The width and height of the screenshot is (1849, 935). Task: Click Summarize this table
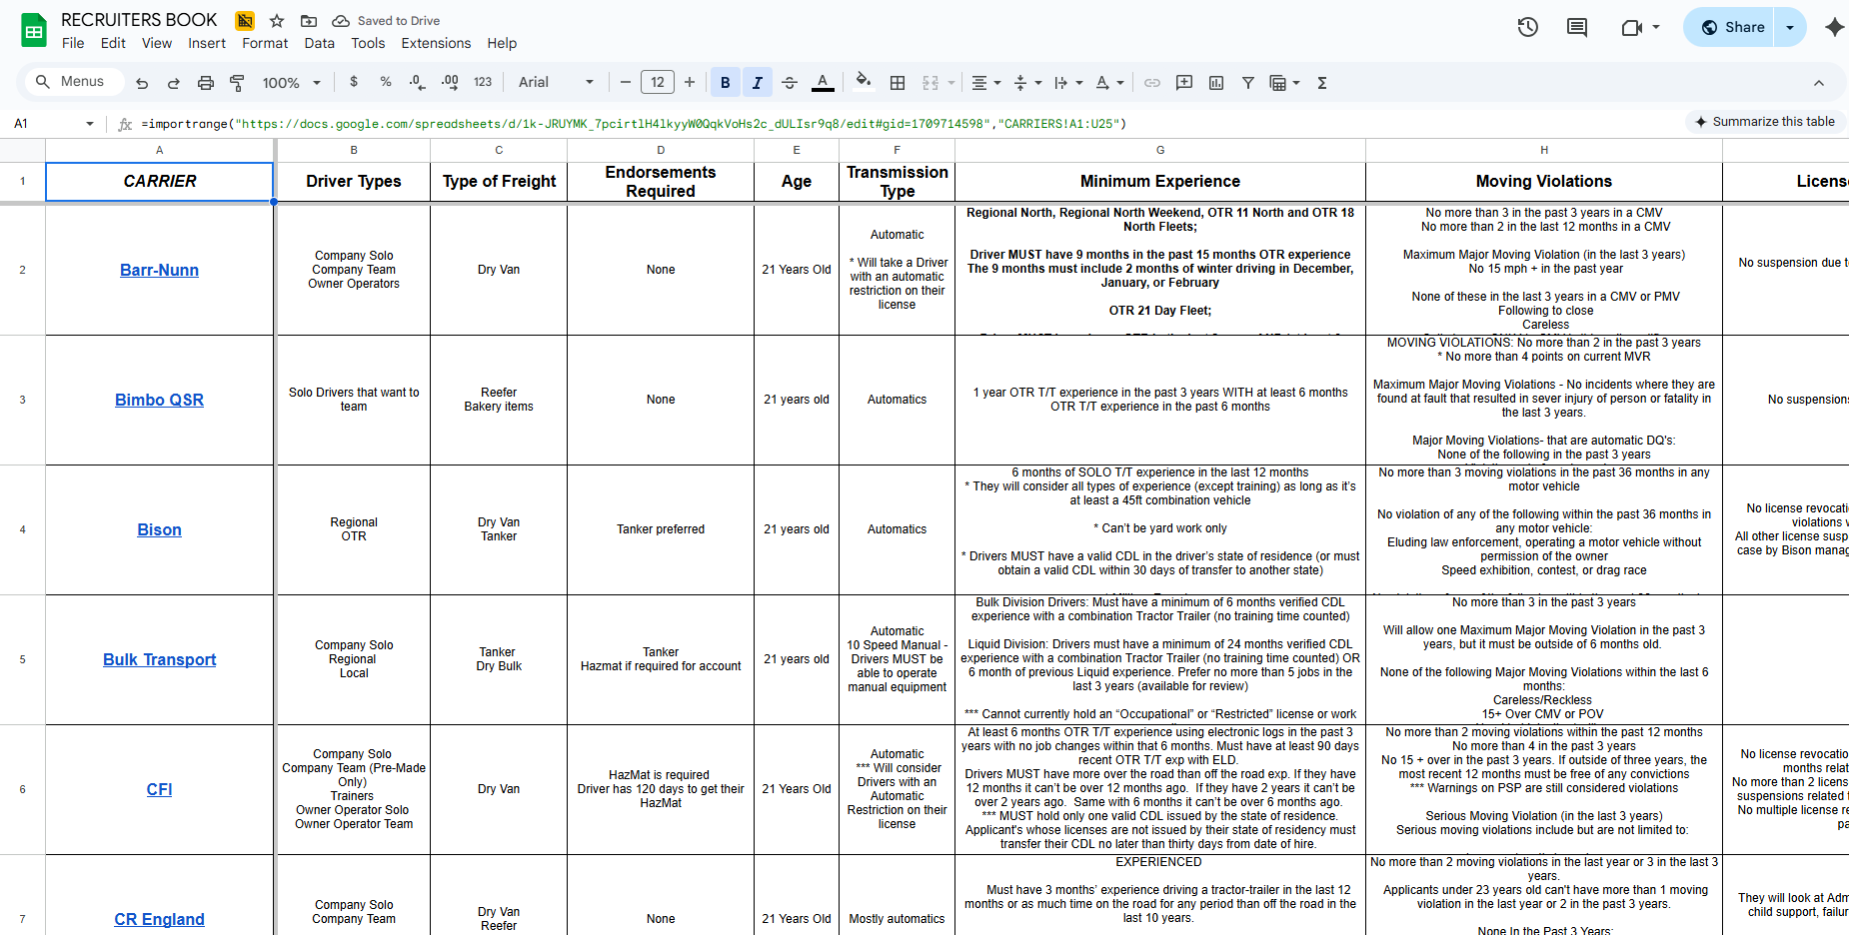tap(1765, 122)
